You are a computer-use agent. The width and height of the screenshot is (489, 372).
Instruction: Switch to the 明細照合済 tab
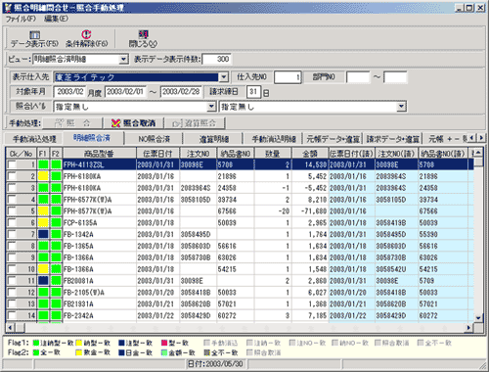point(92,138)
